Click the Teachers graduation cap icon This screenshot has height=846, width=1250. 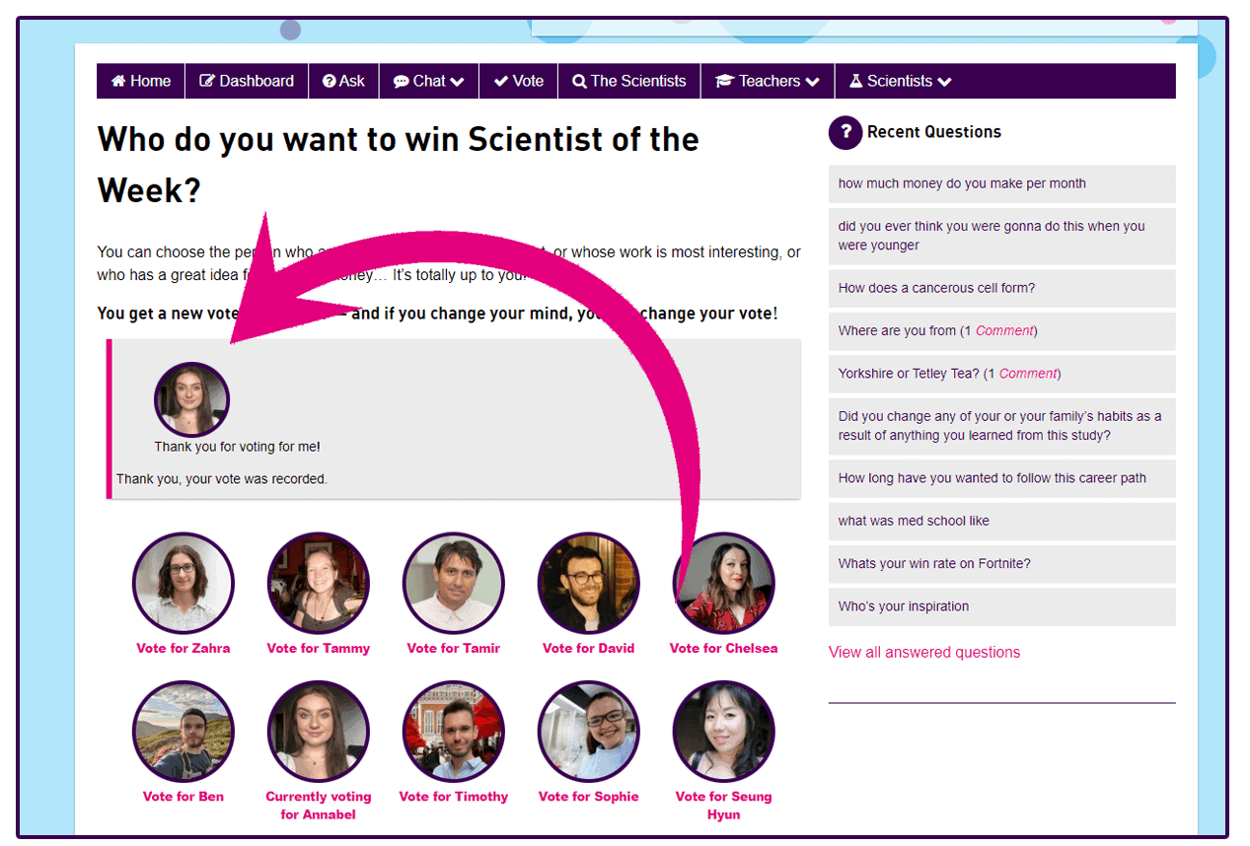tap(725, 82)
